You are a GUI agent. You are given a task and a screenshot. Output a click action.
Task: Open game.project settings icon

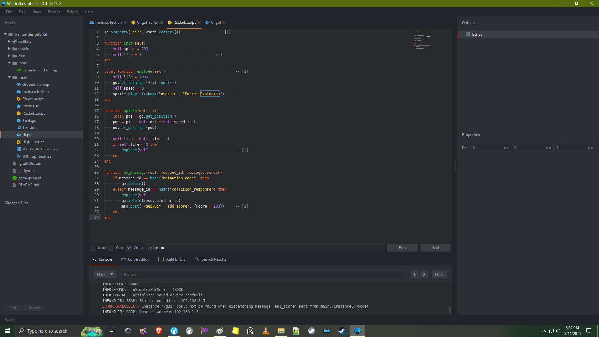pyautogui.click(x=15, y=178)
